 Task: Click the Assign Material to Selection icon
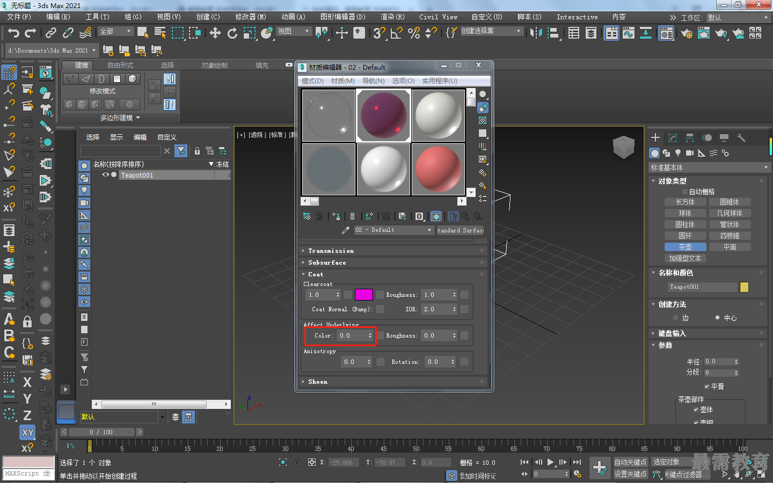[336, 216]
